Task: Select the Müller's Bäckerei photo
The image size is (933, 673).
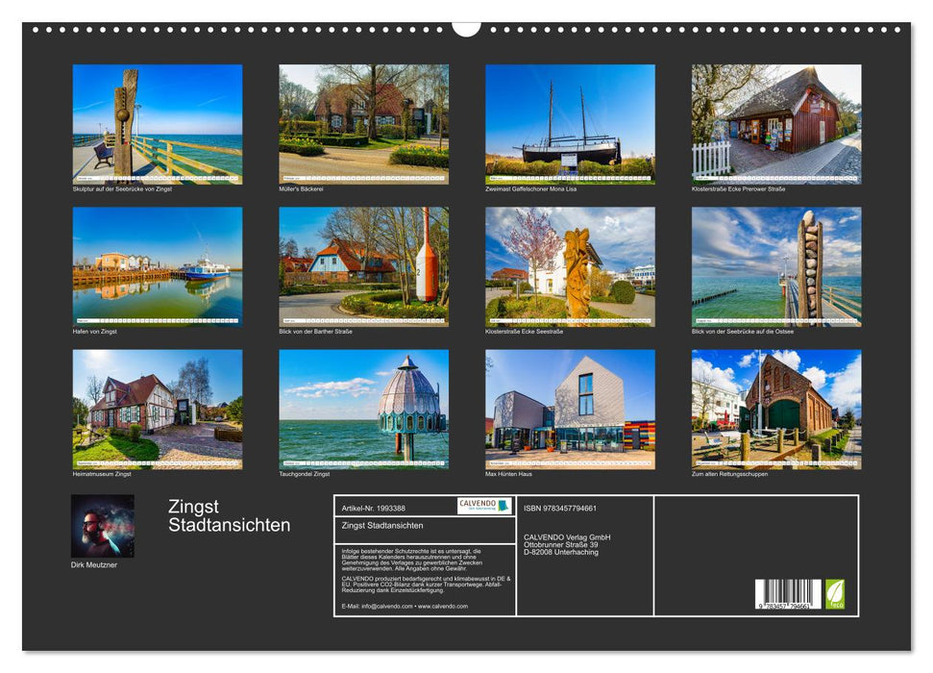Action: tap(361, 125)
